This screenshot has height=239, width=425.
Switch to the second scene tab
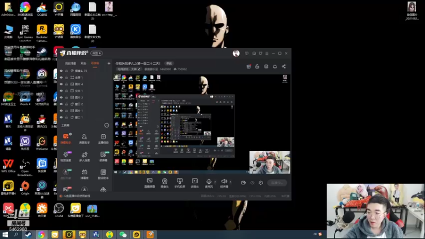[x=83, y=63]
